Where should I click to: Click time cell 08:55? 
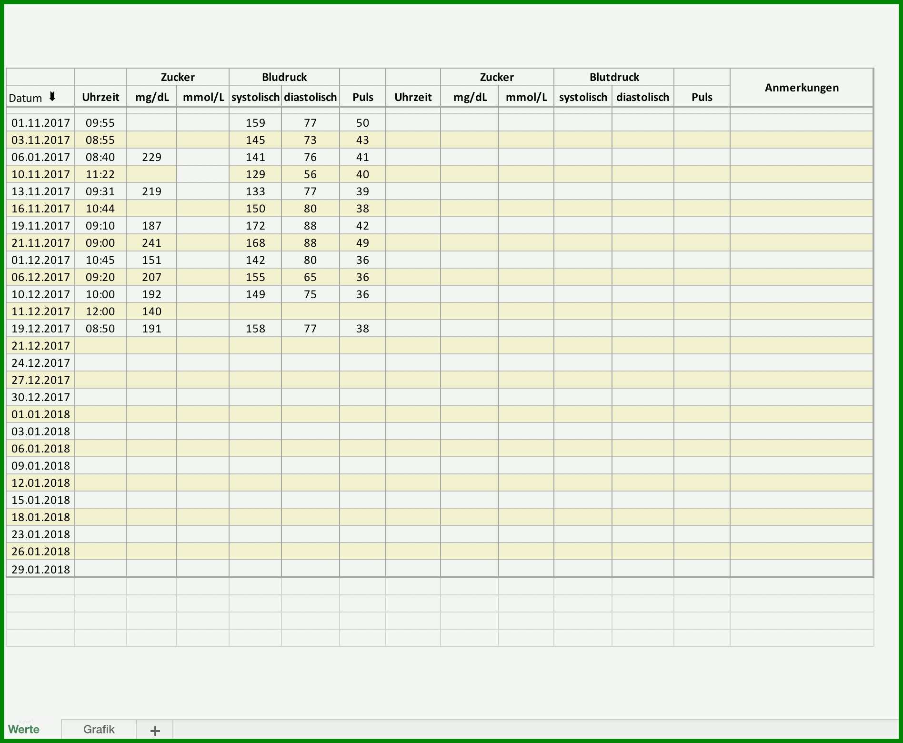tap(100, 140)
